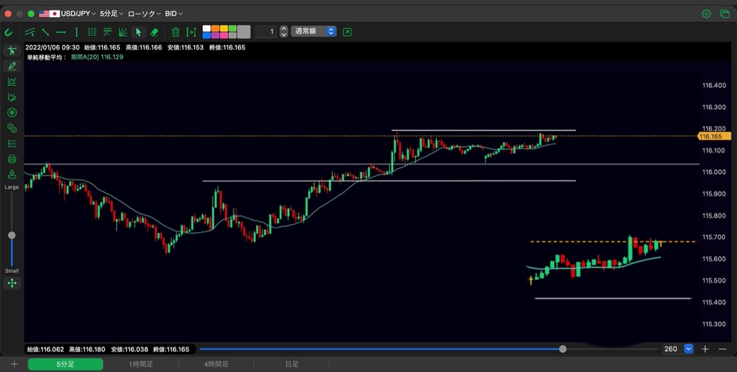Zoom out chart with minus button
This screenshot has width=737, height=372.
coord(722,349)
